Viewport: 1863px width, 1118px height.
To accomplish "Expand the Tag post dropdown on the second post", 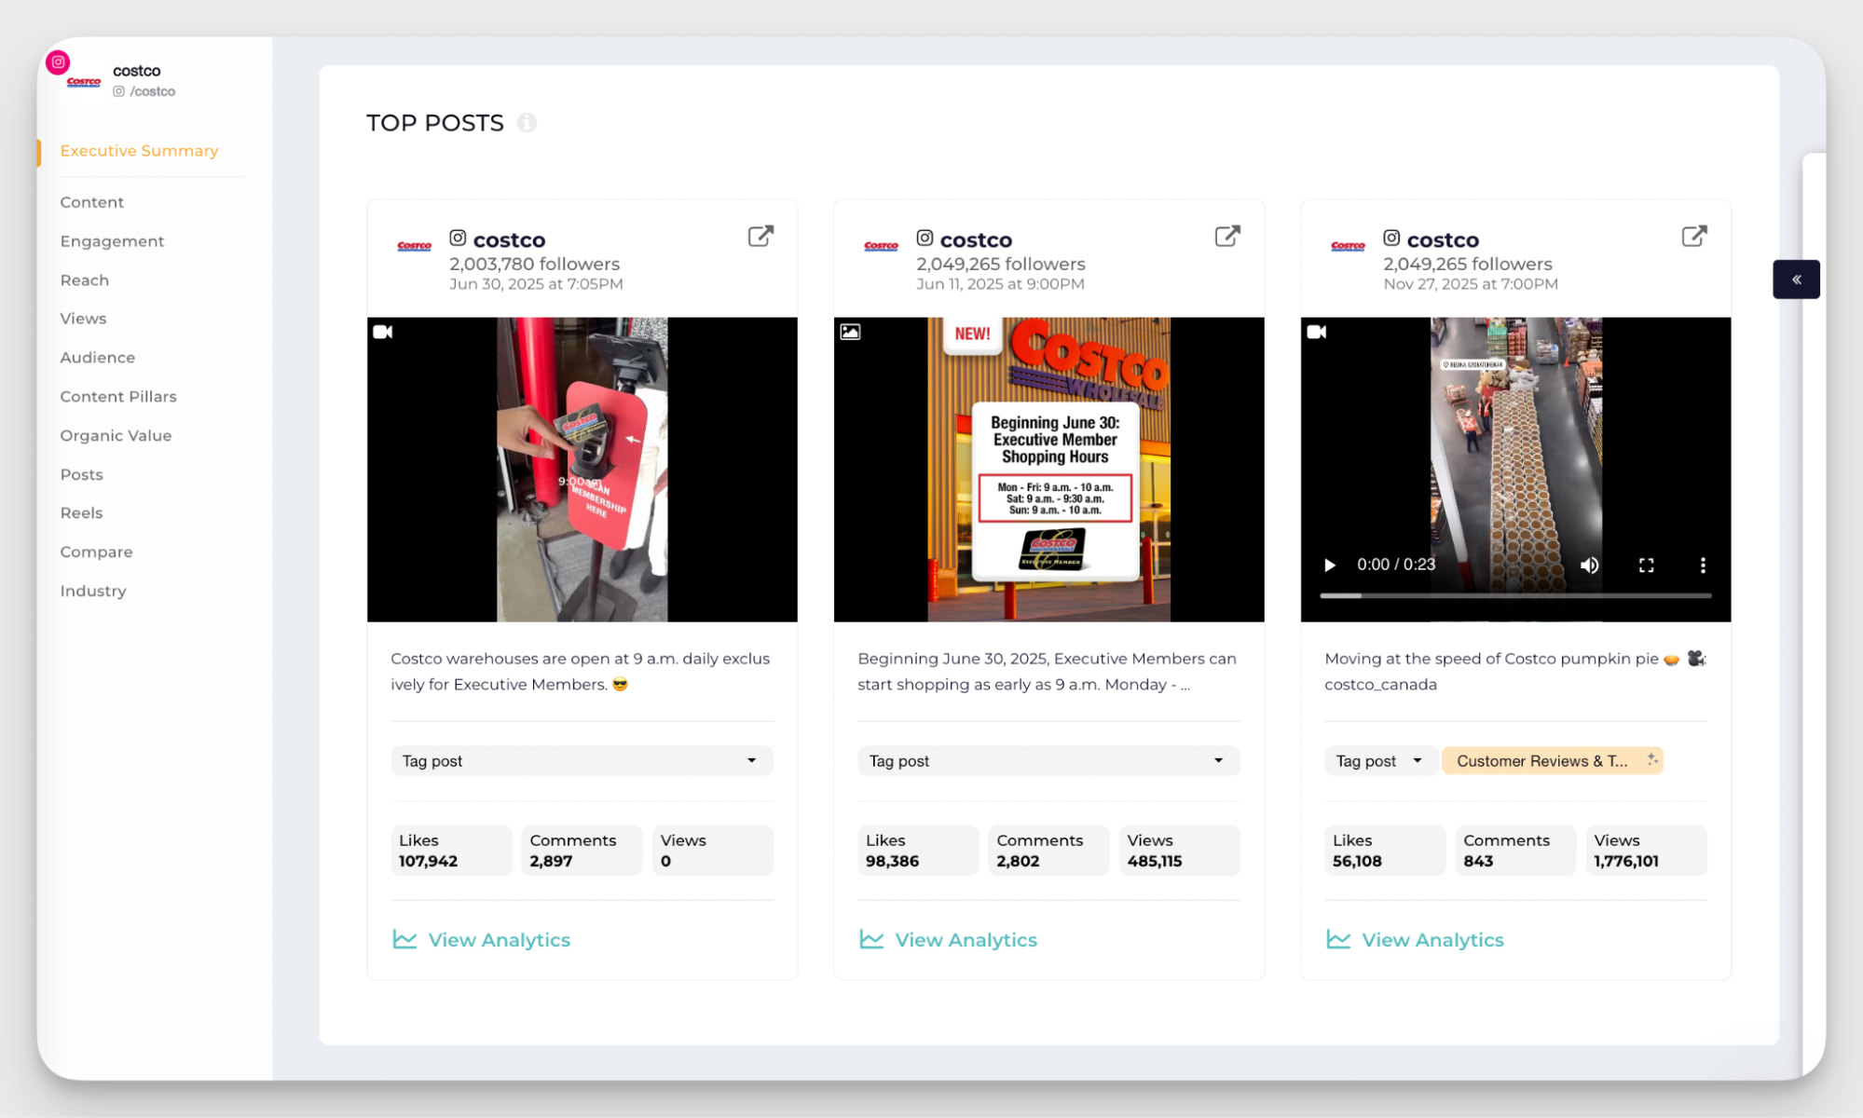I will click(x=1048, y=761).
